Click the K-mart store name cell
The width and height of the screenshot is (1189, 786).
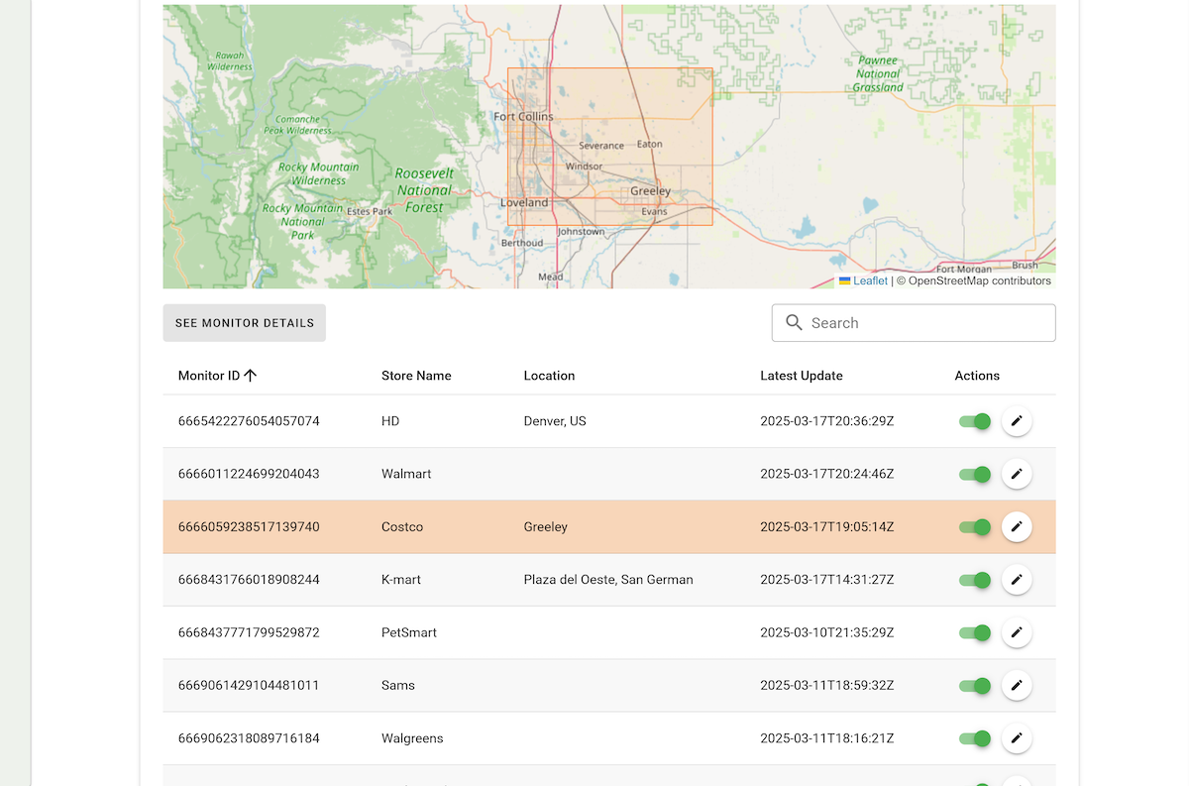[401, 580]
